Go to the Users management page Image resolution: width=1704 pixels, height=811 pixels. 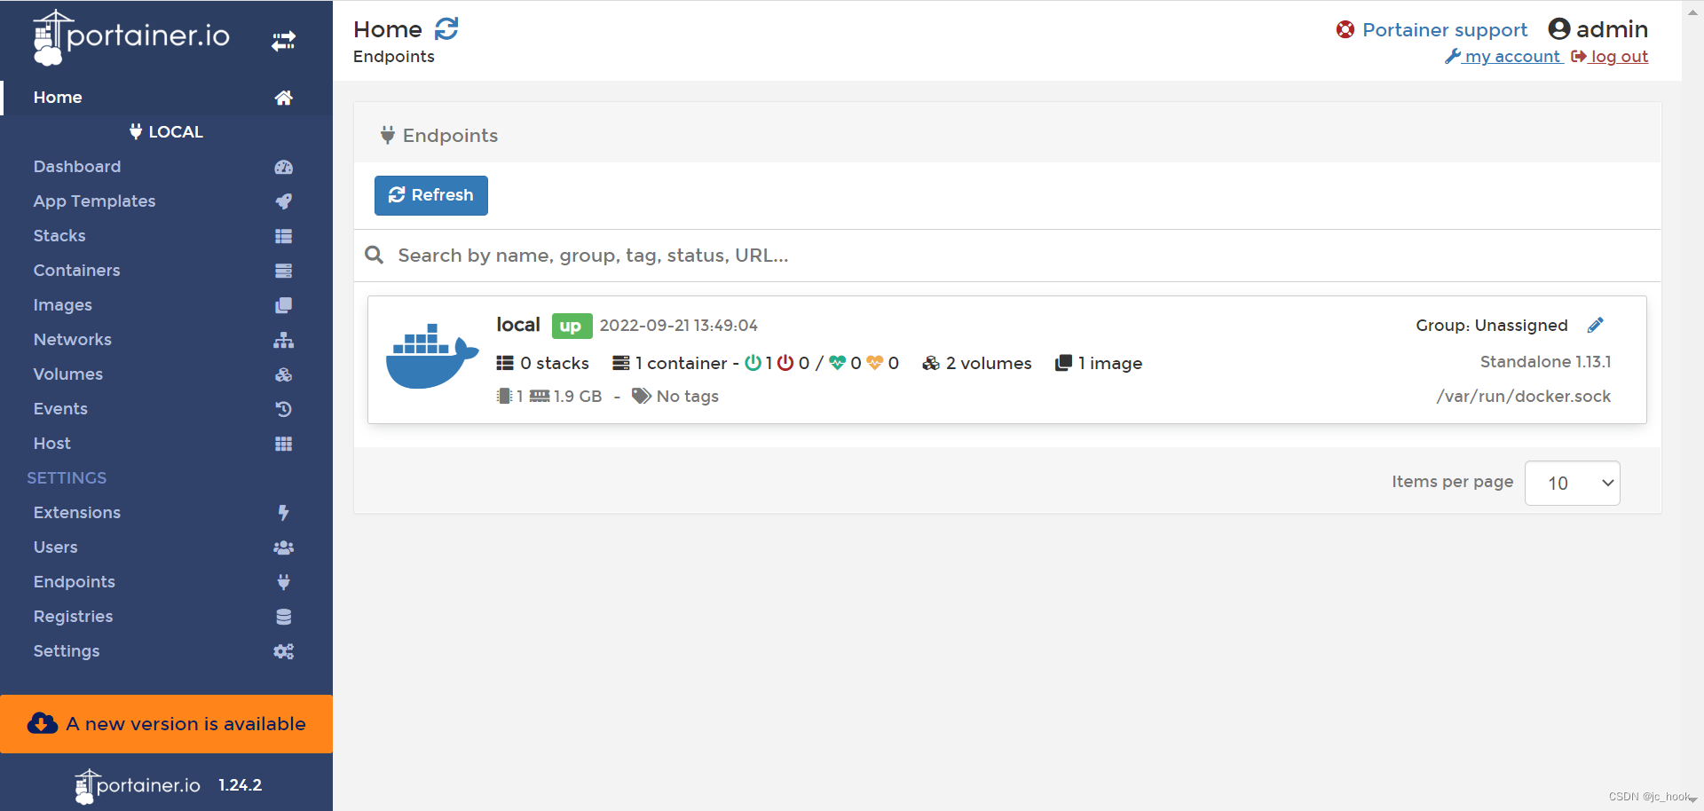[55, 547]
